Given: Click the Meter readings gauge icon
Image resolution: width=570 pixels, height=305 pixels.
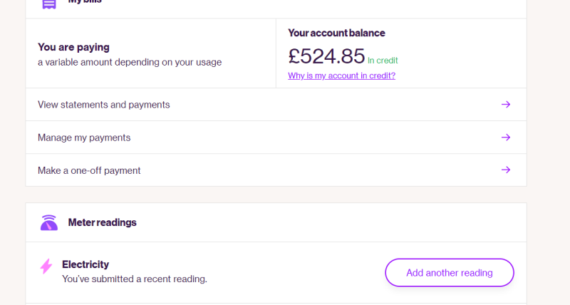Looking at the screenshot, I should pos(49,222).
